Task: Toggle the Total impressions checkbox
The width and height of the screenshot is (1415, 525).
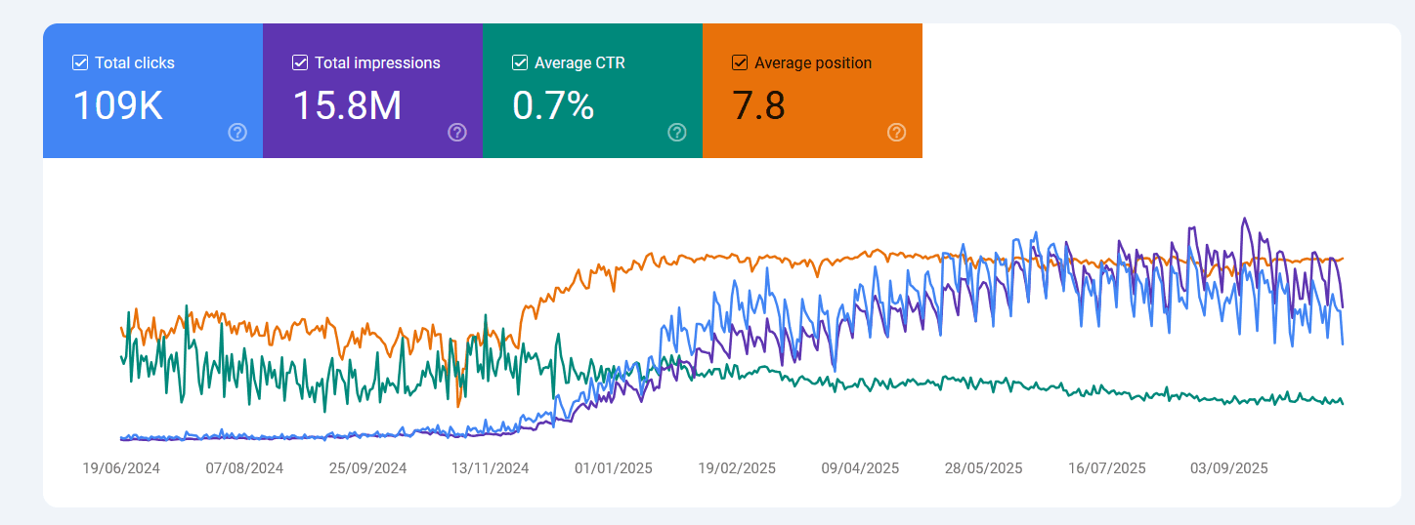Action: click(300, 62)
